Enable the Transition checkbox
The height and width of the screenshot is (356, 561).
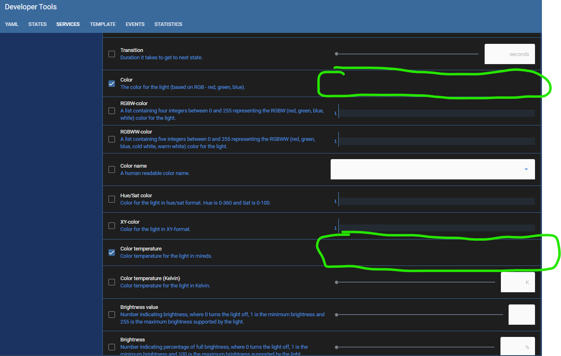pyautogui.click(x=112, y=54)
